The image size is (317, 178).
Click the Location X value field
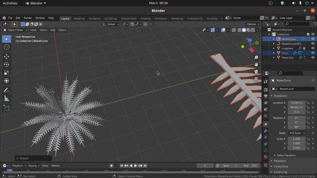(297, 103)
